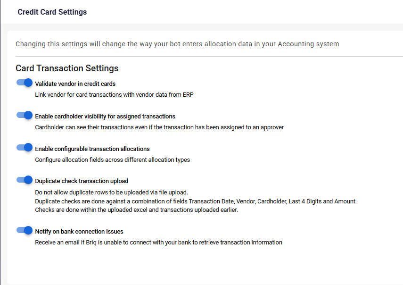The image size is (403, 285).
Task: Click 'Checks are done within the uploaded excel' line
Action: point(137,210)
